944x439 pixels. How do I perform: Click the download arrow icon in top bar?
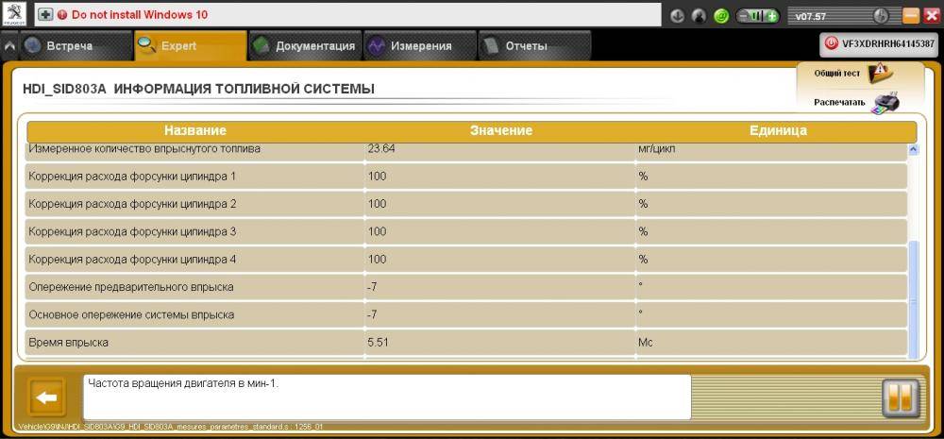tap(677, 16)
